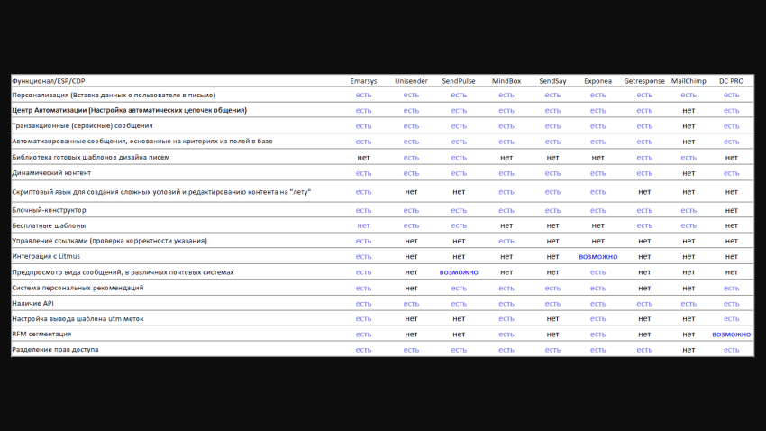This screenshot has width=766, height=431.
Task: Click 'есть' for MindBox RFM сегментация
Action: pos(506,335)
